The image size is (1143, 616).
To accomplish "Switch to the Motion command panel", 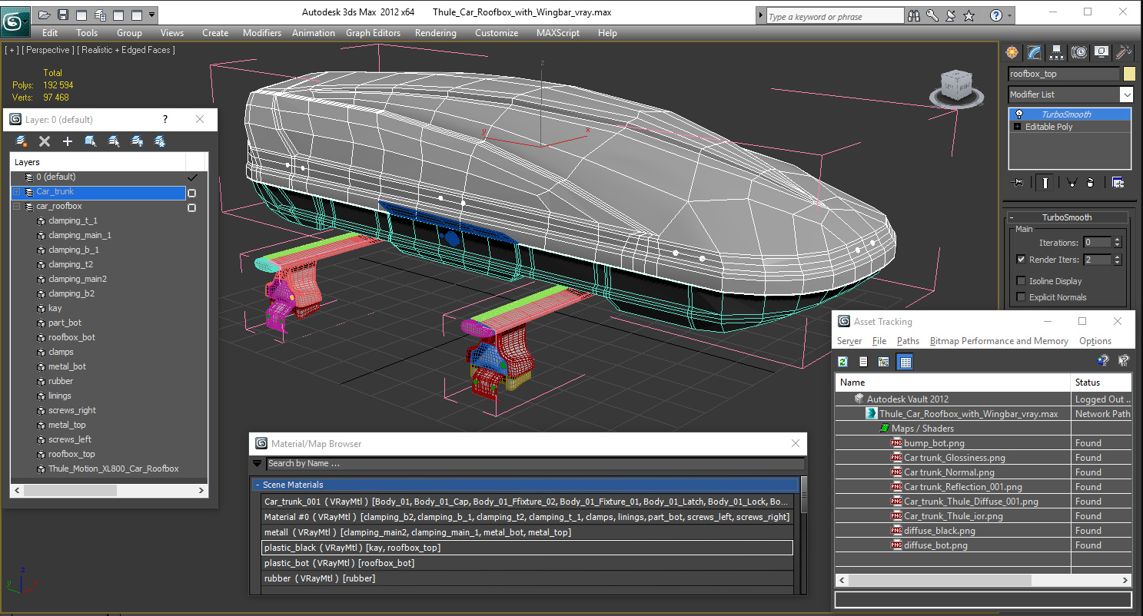I will (1079, 52).
